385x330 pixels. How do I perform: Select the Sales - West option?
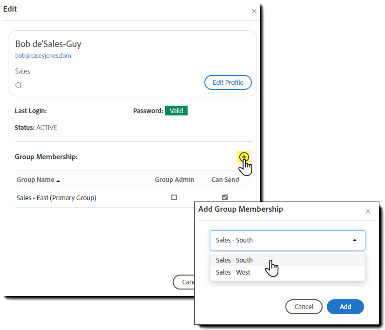pyautogui.click(x=233, y=272)
